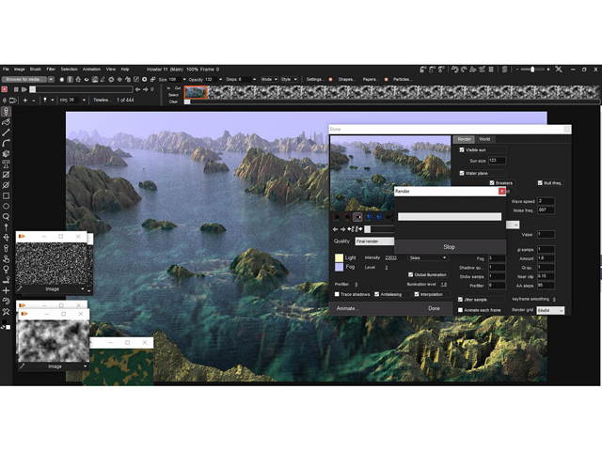Click the yellow Light color swatch
Image resolution: width=602 pixels, height=451 pixels.
(x=340, y=257)
